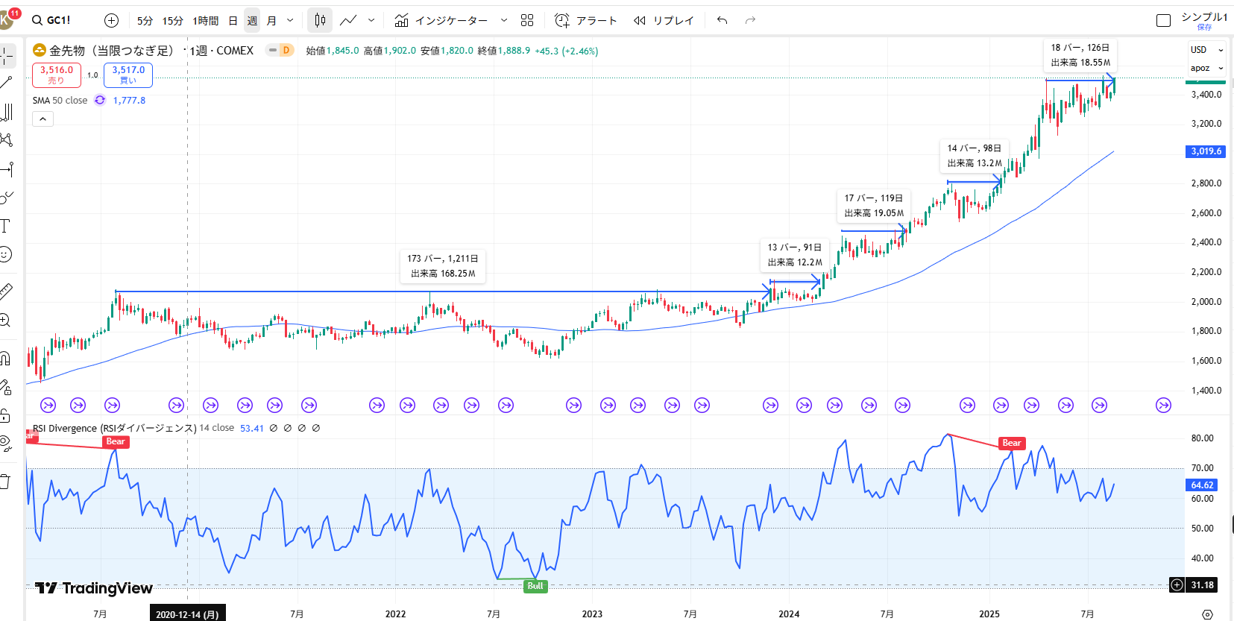Collapse the indicator legend chevron
The height and width of the screenshot is (621, 1234).
pyautogui.click(x=43, y=119)
